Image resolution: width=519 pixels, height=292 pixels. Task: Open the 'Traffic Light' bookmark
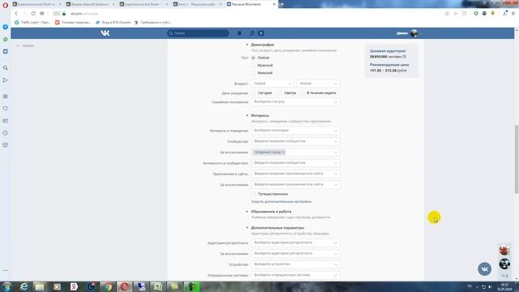click(x=32, y=23)
